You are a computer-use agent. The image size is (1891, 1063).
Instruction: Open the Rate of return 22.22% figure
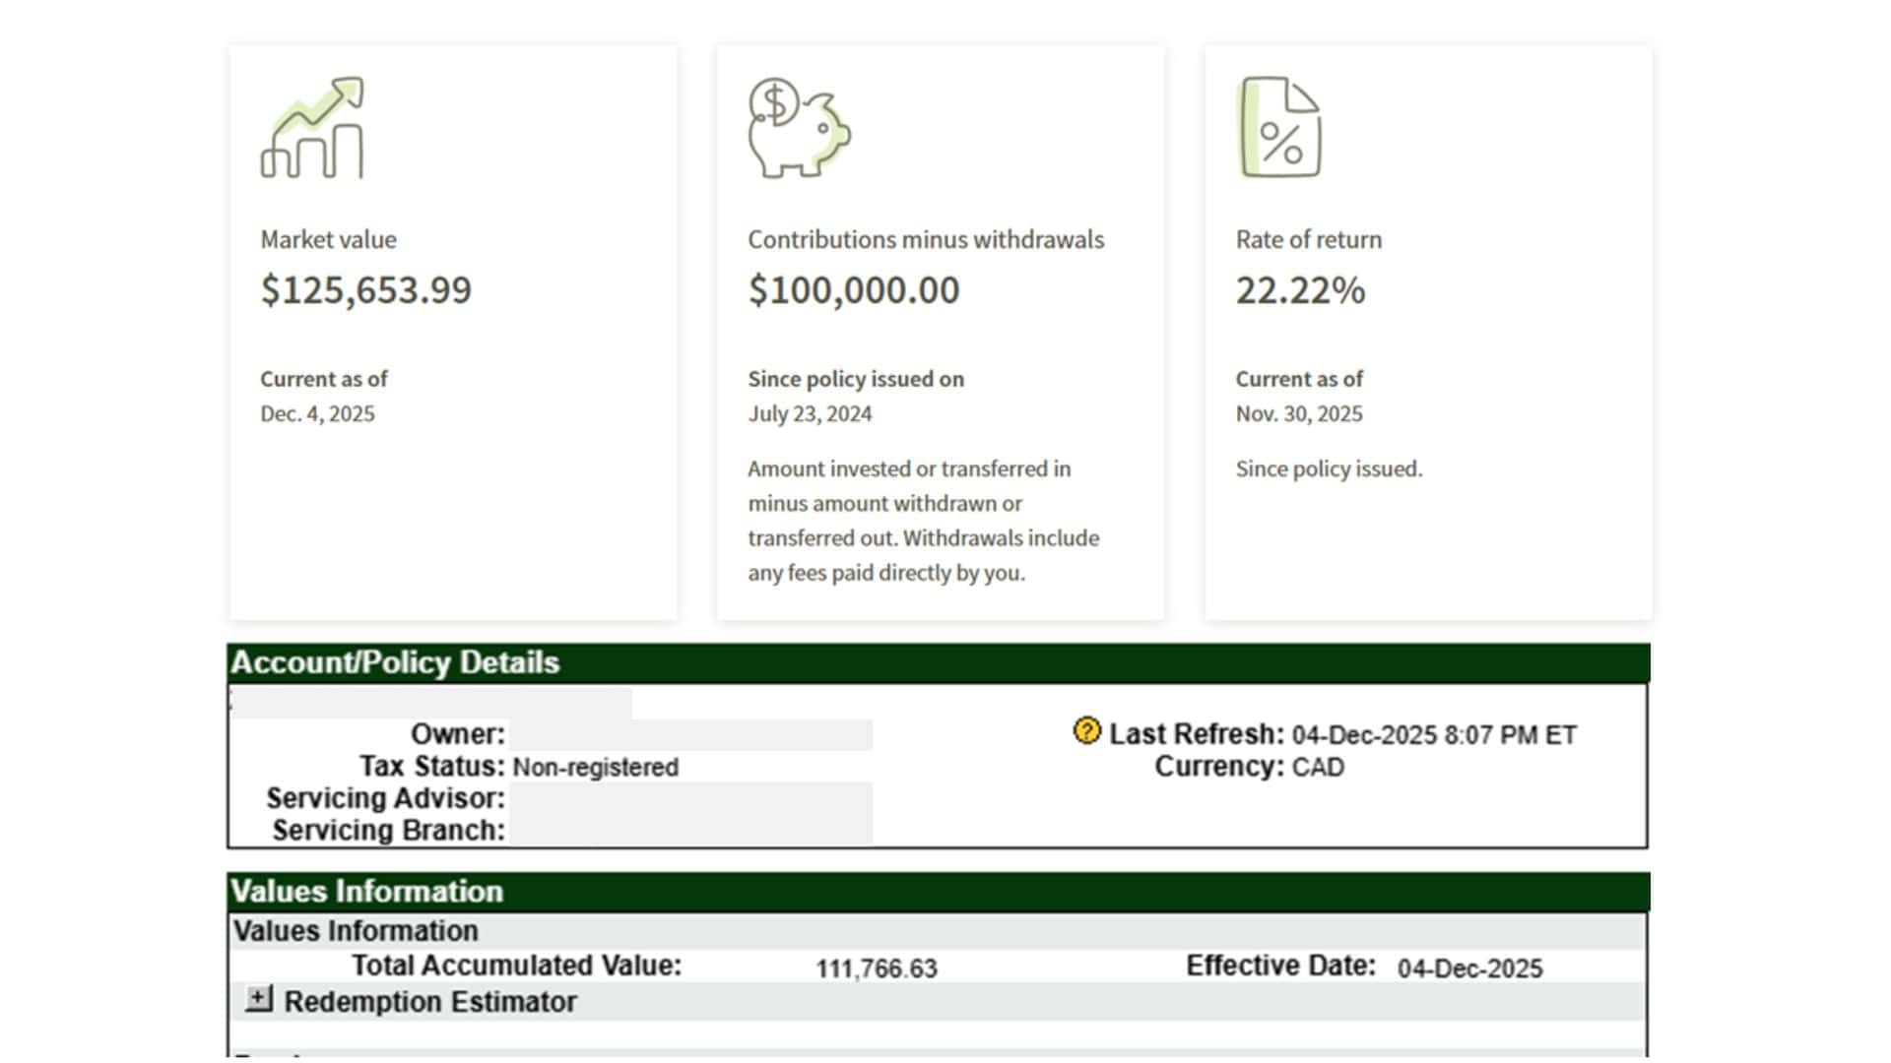point(1301,290)
